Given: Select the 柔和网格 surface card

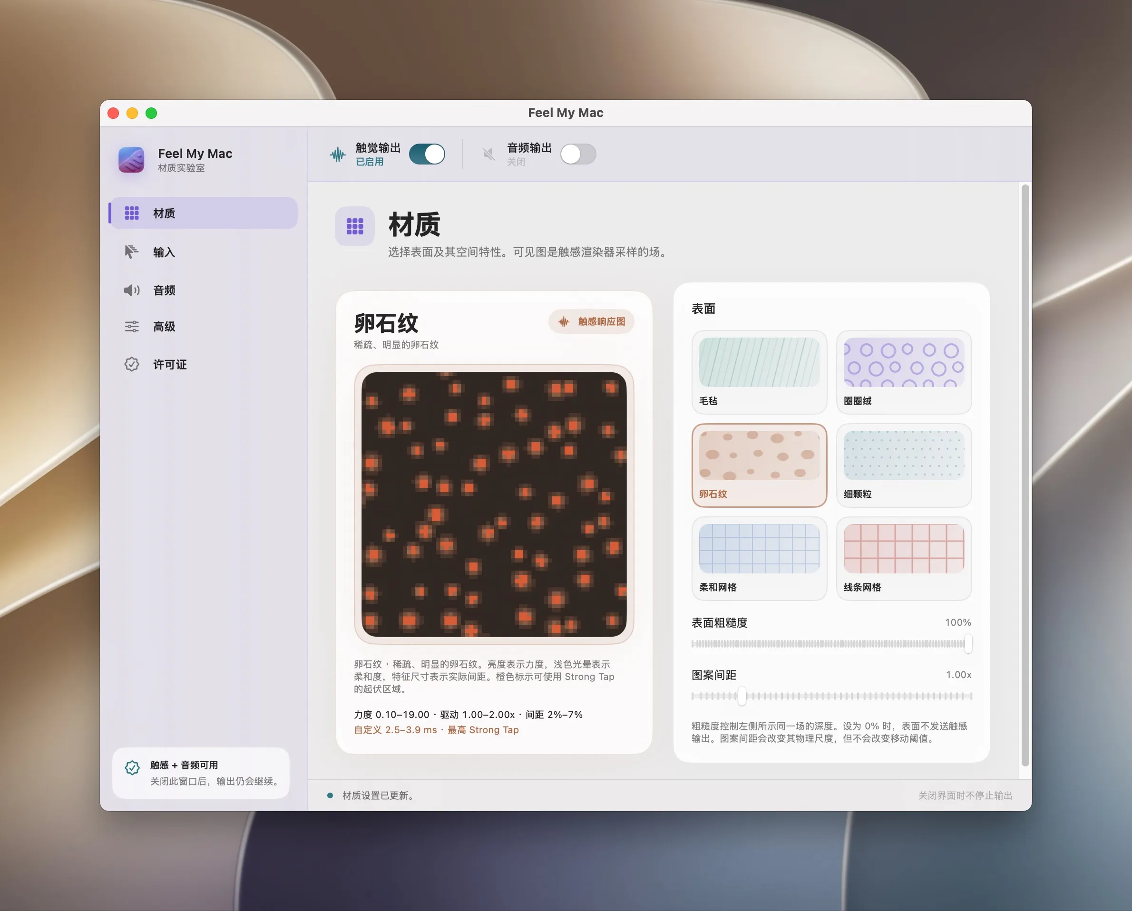Looking at the screenshot, I should pyautogui.click(x=759, y=558).
